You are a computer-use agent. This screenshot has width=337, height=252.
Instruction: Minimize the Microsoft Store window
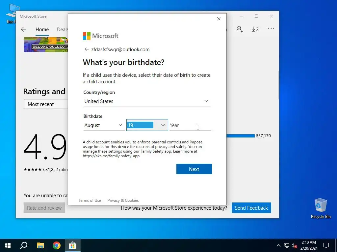click(x=241, y=16)
